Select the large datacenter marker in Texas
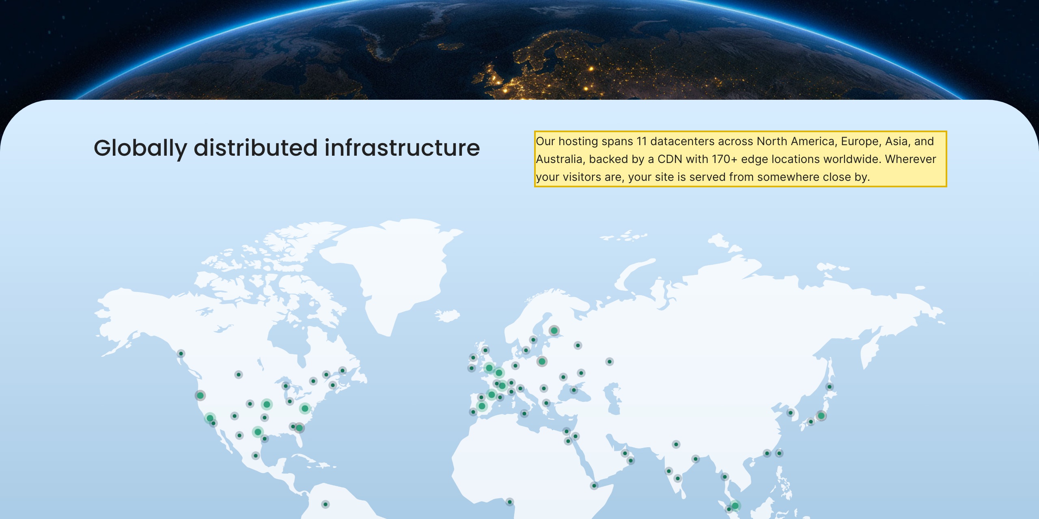This screenshot has width=1039, height=519. coord(258,432)
